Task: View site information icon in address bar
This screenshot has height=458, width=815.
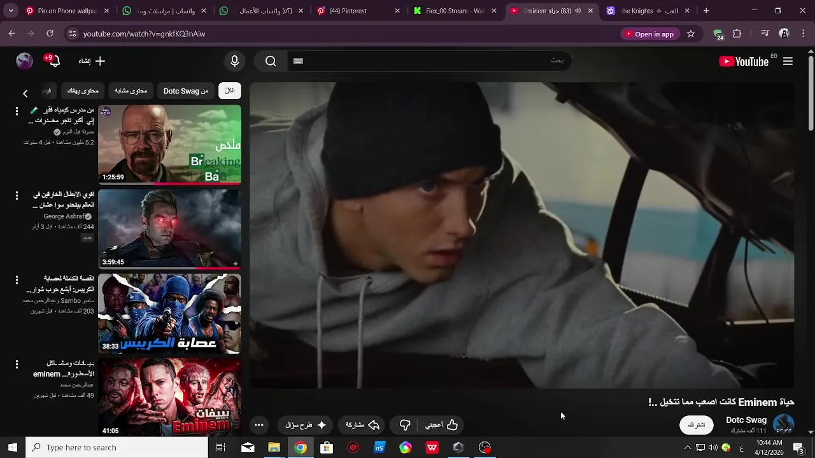Action: pos(72,34)
